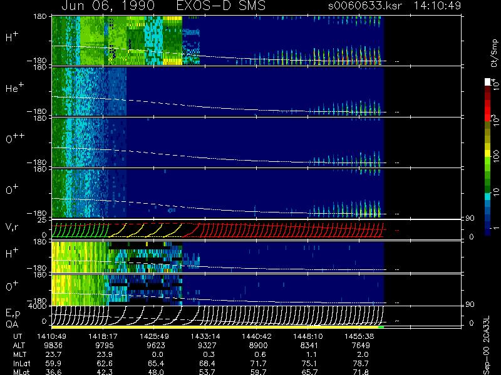Click the InLat value '78.7'
The width and height of the screenshot is (501, 375).
[x=361, y=363]
